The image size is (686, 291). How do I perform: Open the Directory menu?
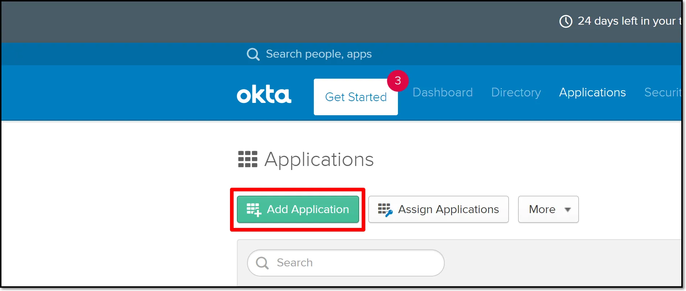click(x=516, y=92)
